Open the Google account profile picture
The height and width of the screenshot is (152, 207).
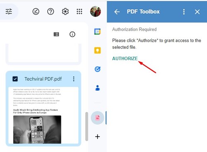tap(96, 11)
